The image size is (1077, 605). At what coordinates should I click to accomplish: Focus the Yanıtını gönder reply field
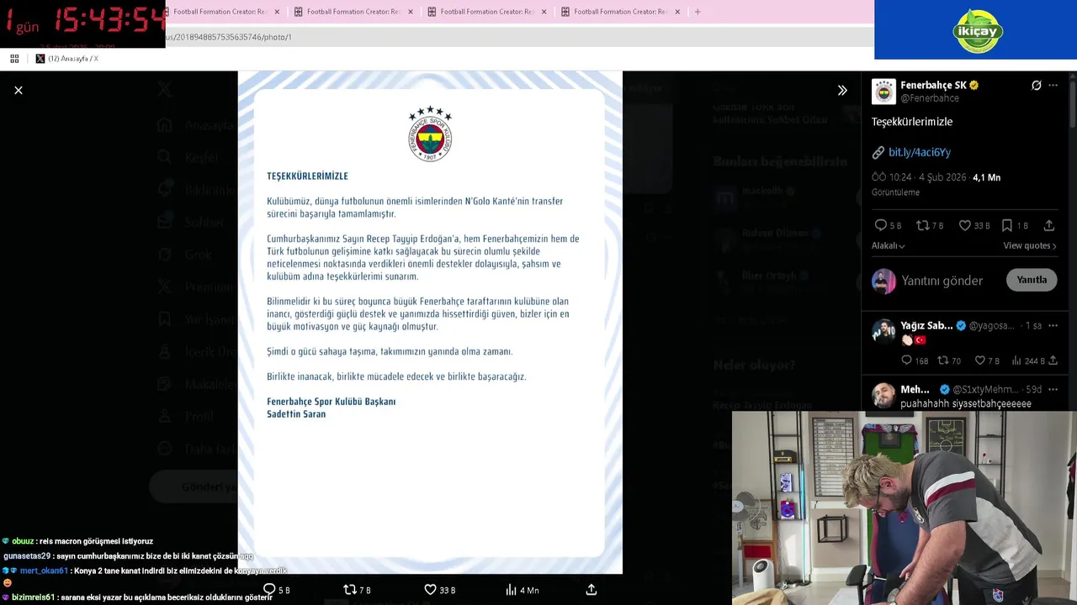pyautogui.click(x=942, y=281)
